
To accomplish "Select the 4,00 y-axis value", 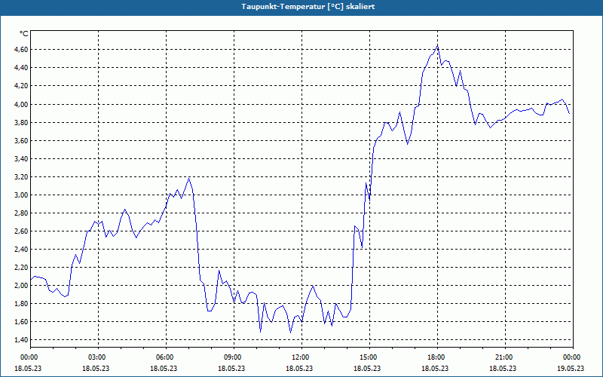I will (x=21, y=104).
